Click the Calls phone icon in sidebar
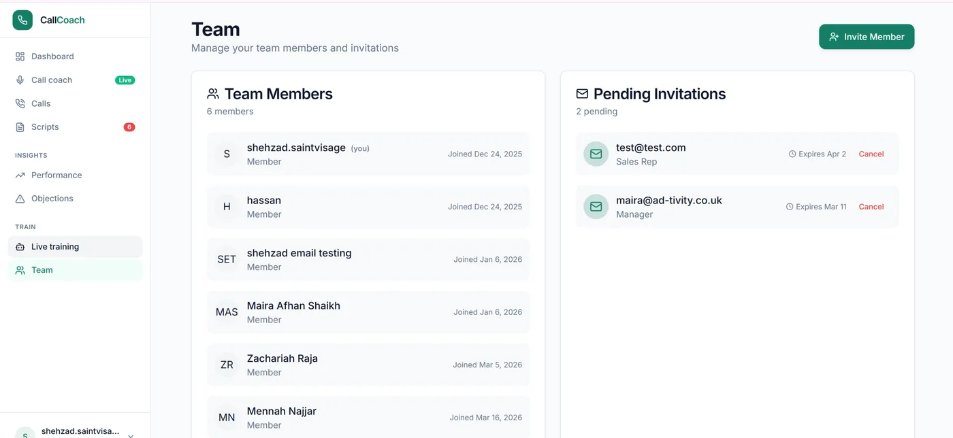Image resolution: width=953 pixels, height=438 pixels. tap(20, 103)
